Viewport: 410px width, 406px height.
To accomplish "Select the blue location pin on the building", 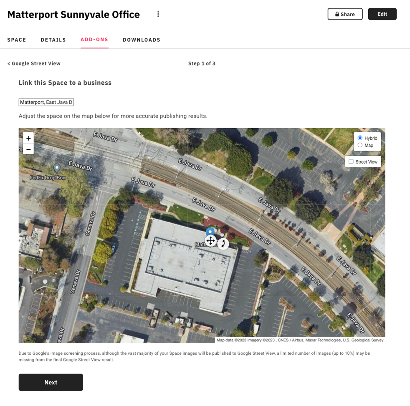I will pos(210,232).
